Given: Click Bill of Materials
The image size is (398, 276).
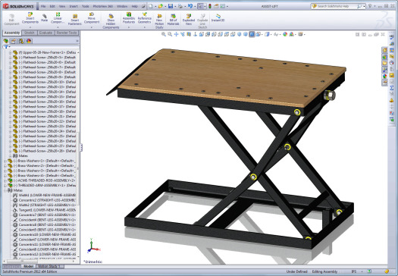Looking at the screenshot, I should pos(173,20).
